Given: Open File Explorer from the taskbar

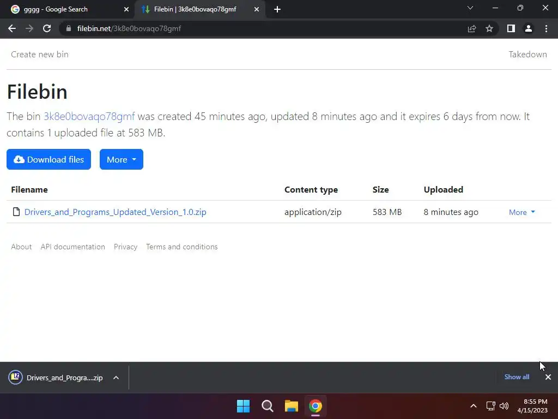Looking at the screenshot, I should pos(292,406).
